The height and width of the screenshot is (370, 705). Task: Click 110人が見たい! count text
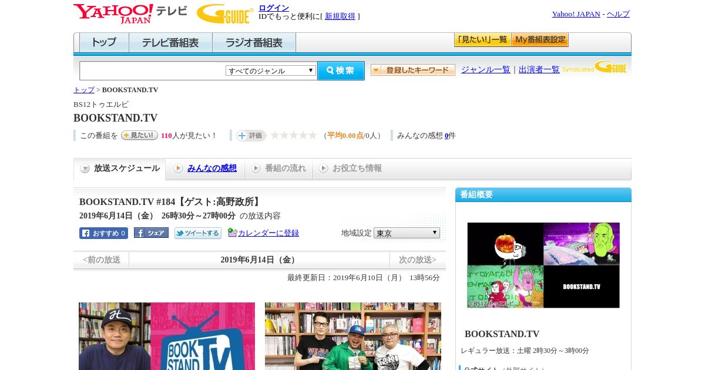click(x=189, y=136)
